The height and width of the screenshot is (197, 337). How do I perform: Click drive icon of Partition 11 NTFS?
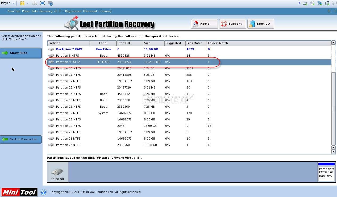click(51, 75)
